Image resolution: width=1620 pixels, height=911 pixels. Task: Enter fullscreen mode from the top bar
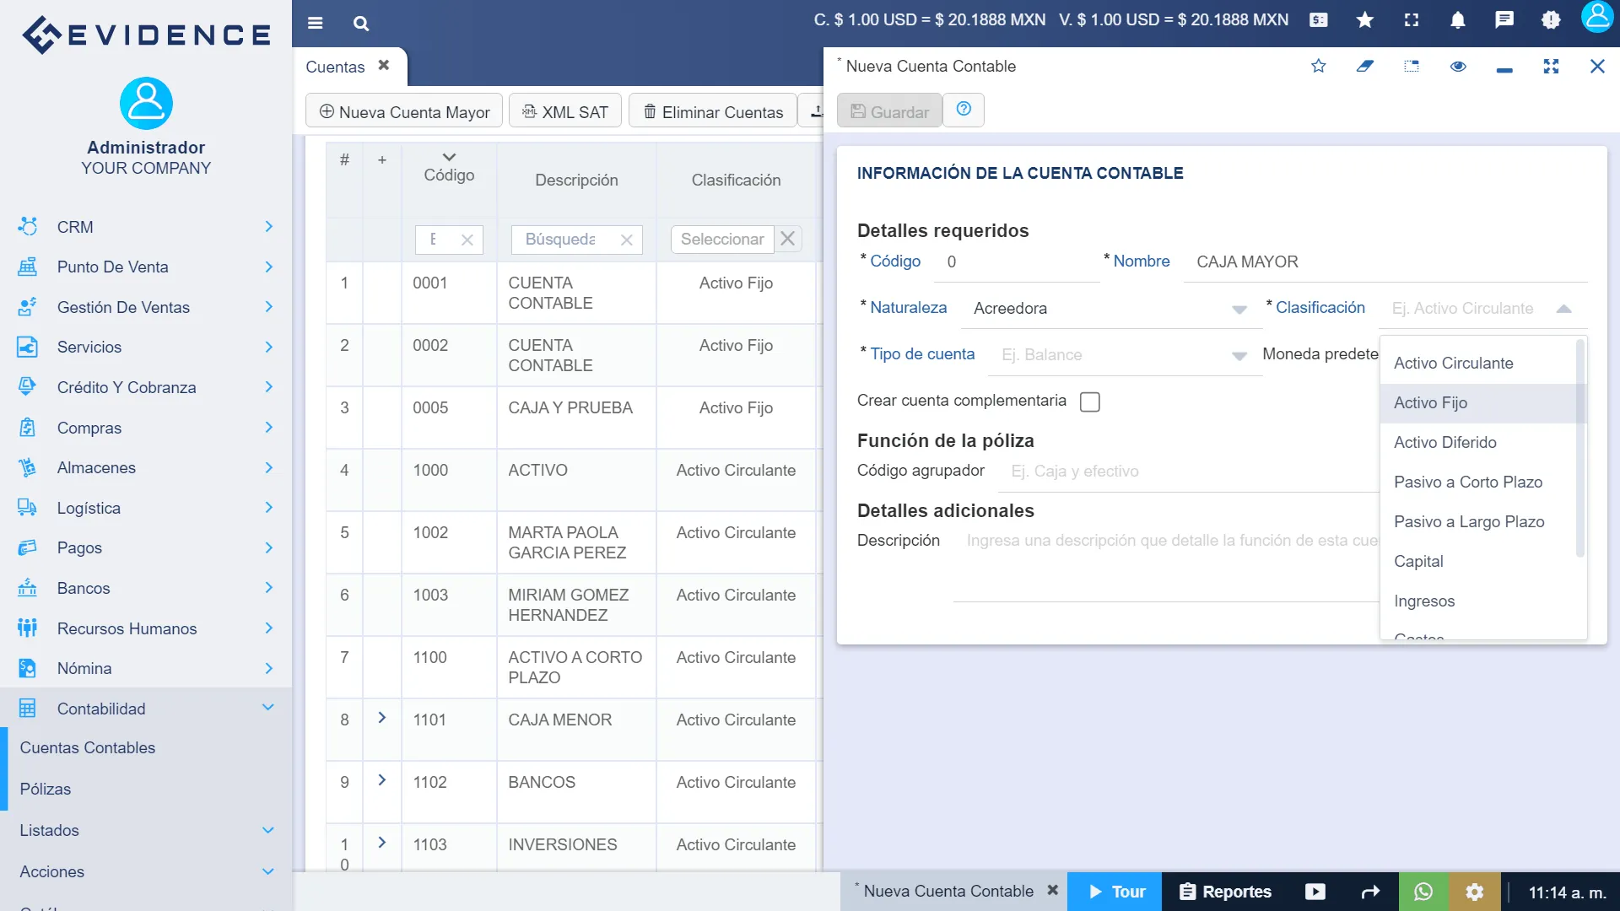click(x=1411, y=19)
